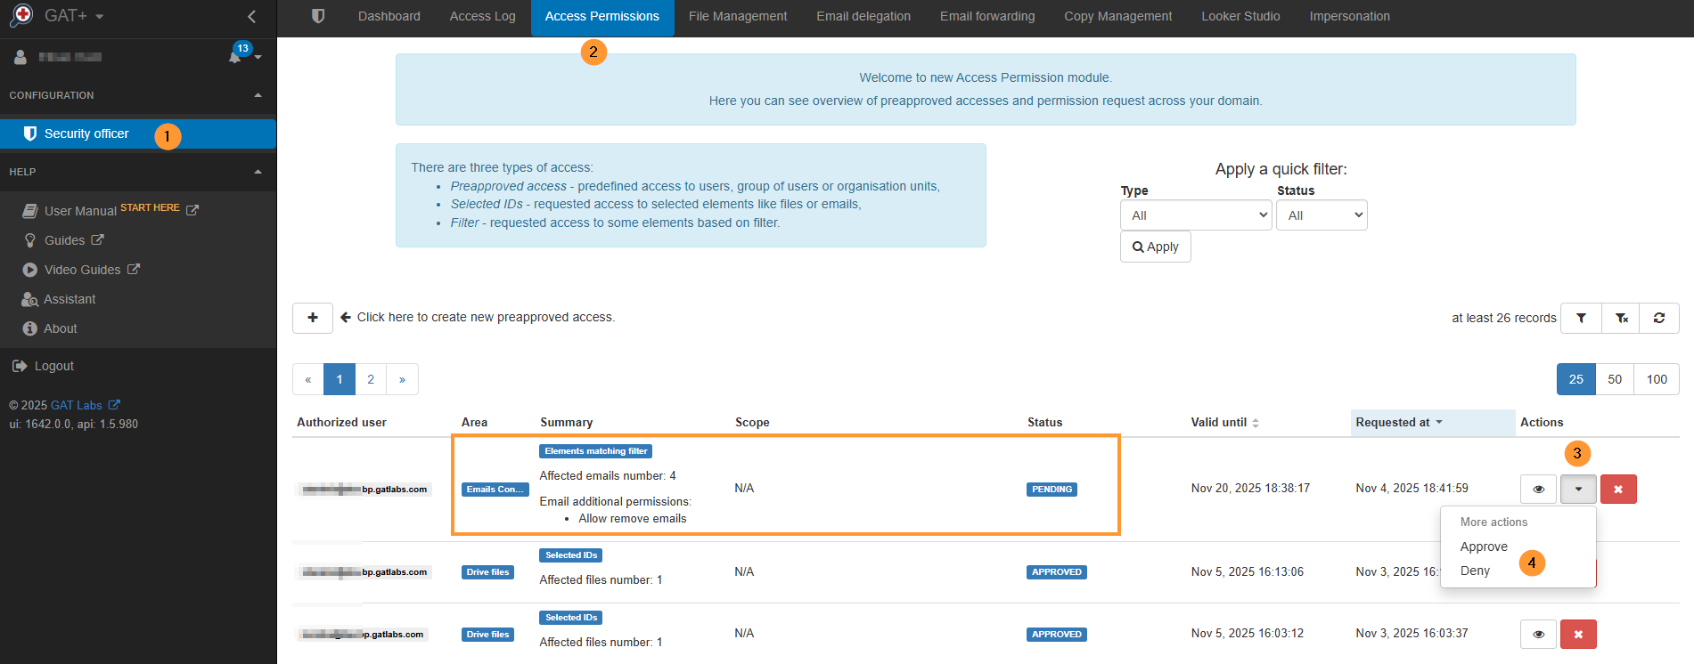The image size is (1694, 664).
Task: Choose Approve from More actions menu
Action: coord(1484,547)
